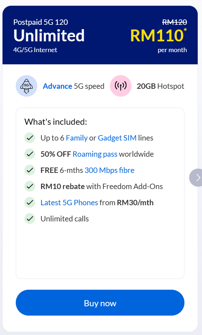Viewport: 202px width, 335px height.
Task: Click the Buy now button
Action: (100, 303)
